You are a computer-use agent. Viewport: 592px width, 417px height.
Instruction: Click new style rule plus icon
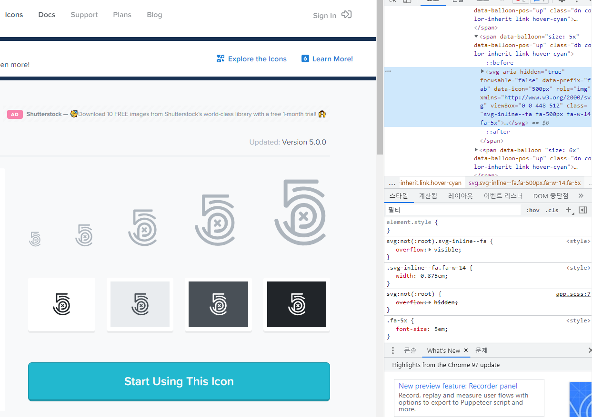point(568,210)
